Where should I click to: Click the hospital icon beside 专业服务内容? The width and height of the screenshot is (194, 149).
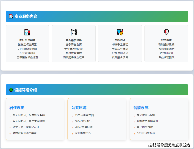tap(11, 16)
